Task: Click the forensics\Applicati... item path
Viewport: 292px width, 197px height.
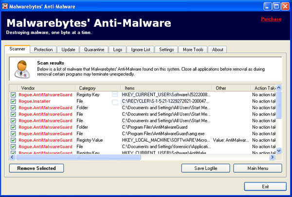Action: (x=166, y=147)
